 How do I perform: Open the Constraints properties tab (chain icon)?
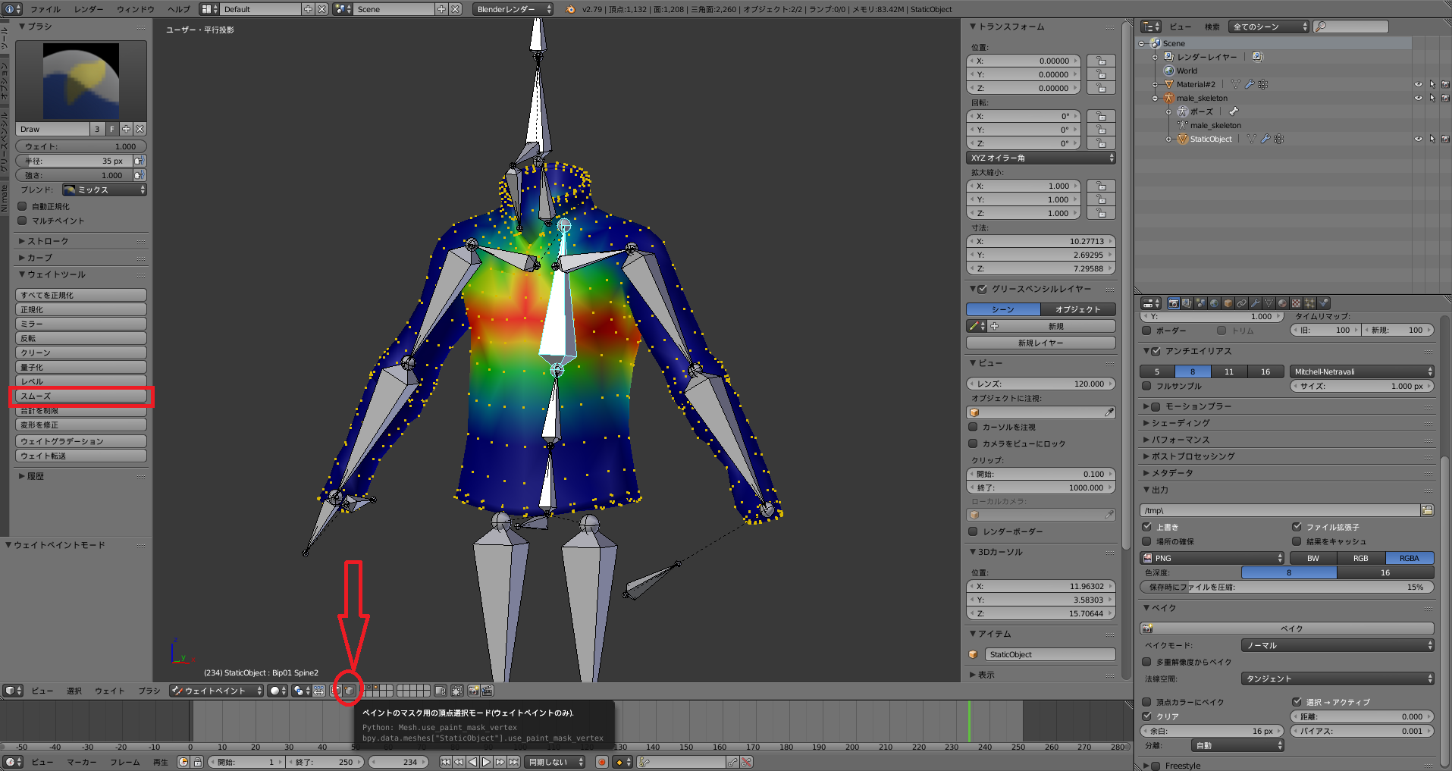tap(1241, 303)
